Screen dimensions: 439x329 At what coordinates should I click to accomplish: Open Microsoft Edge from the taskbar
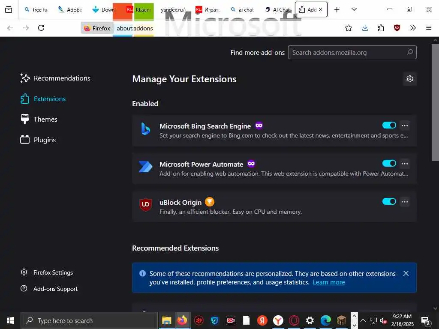326,320
